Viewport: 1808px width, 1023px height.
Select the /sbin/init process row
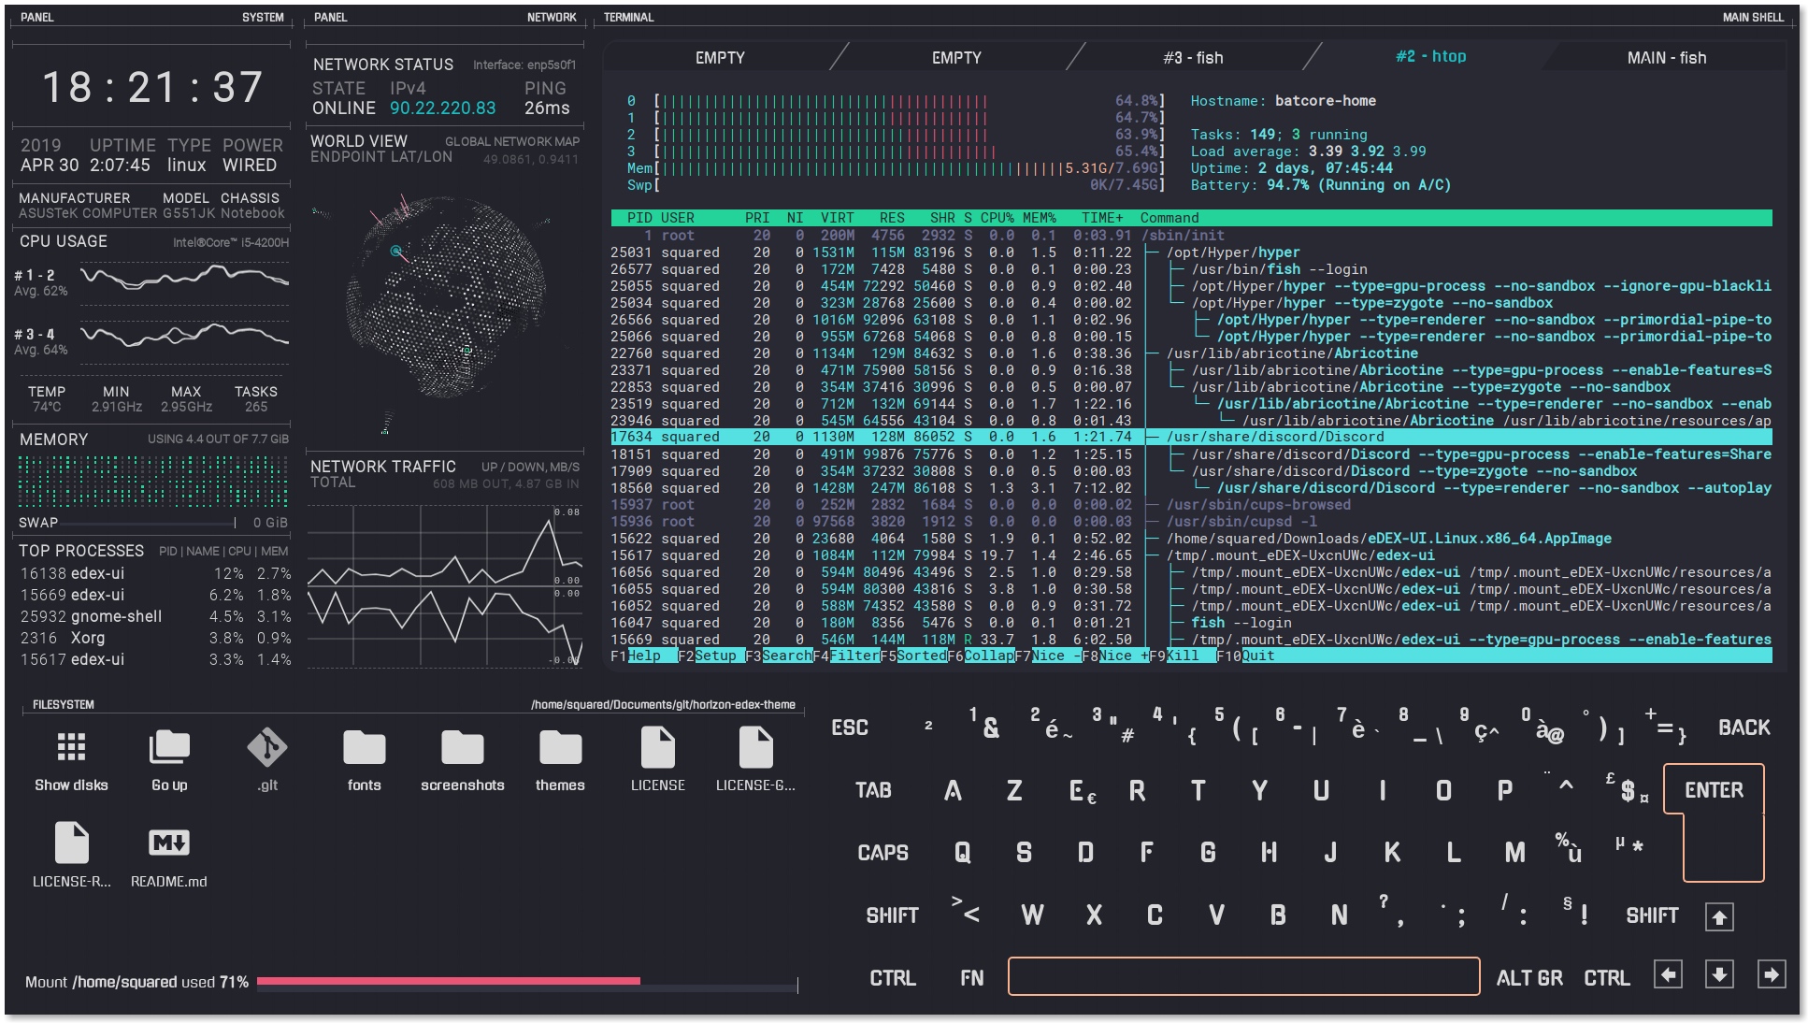(x=1191, y=236)
